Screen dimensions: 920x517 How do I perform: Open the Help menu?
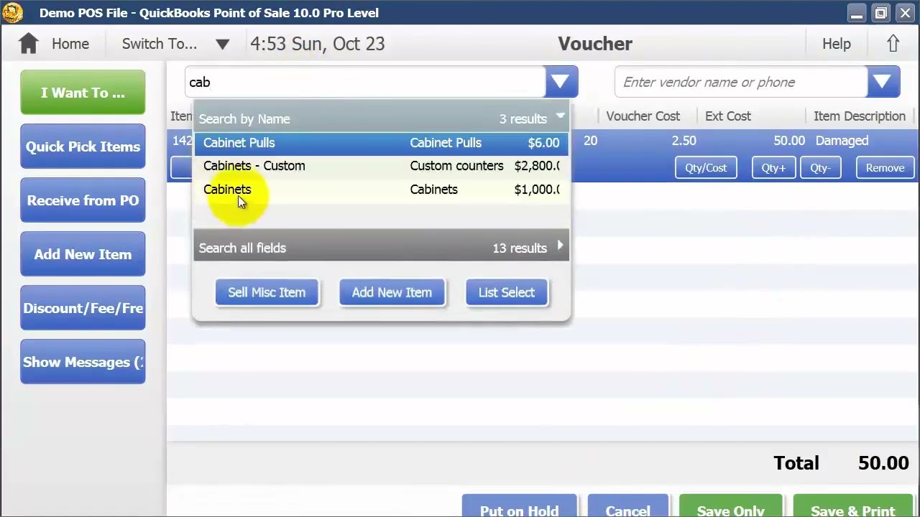pyautogui.click(x=837, y=44)
